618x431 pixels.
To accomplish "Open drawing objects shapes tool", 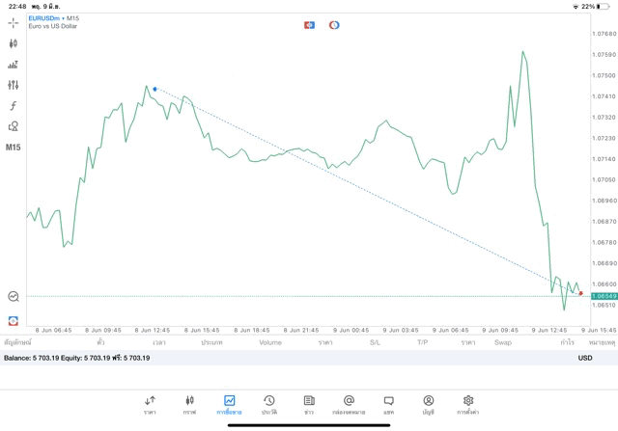I will pyautogui.click(x=14, y=126).
